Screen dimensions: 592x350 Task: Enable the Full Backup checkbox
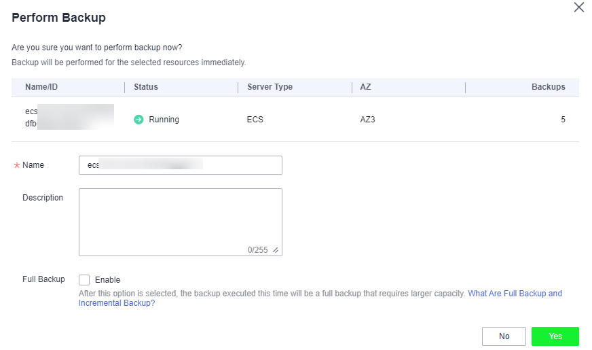click(x=84, y=279)
